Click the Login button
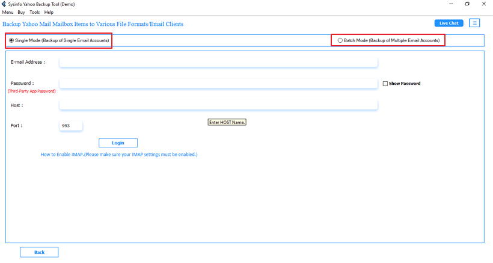 tap(118, 143)
